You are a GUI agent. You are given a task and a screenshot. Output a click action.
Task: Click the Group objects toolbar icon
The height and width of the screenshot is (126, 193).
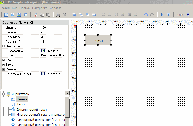tap(58, 15)
